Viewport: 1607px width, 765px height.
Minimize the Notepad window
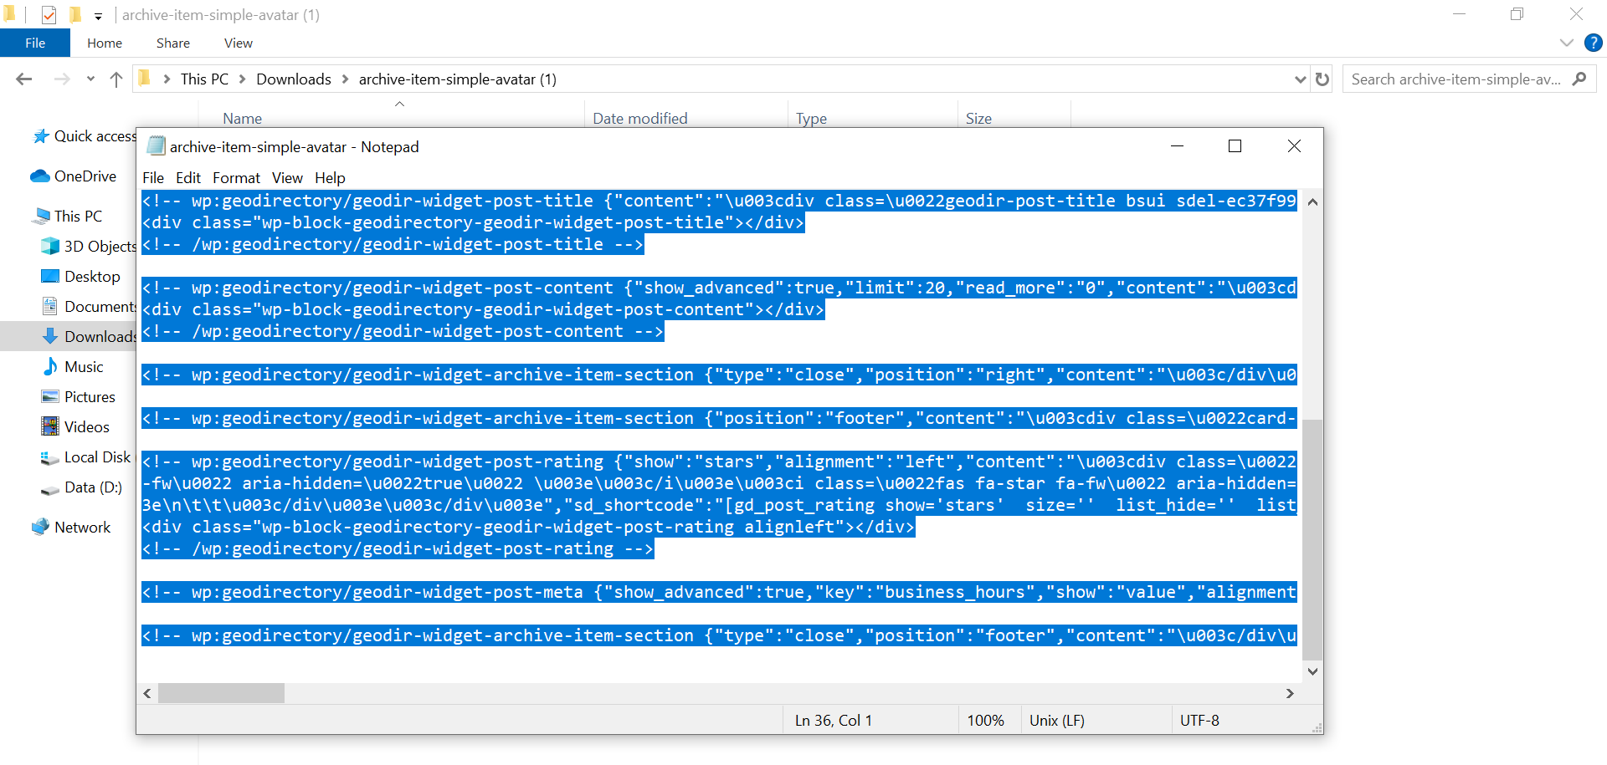[x=1177, y=146]
